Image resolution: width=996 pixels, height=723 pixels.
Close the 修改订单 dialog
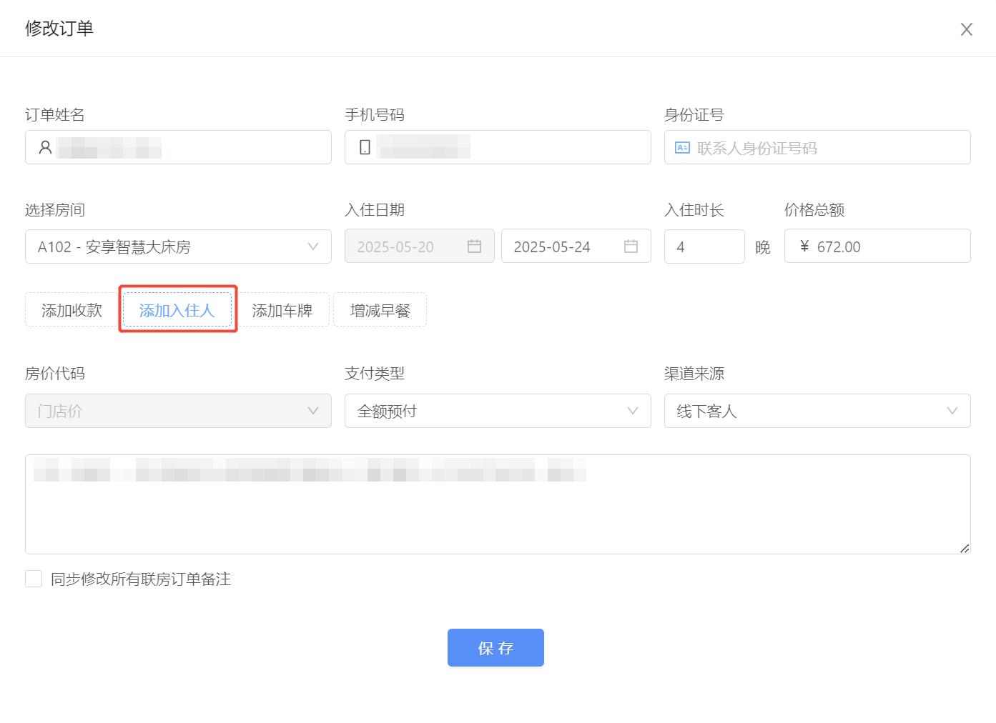point(966,29)
